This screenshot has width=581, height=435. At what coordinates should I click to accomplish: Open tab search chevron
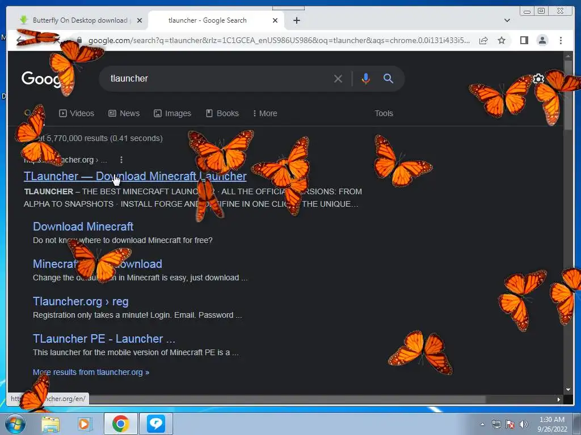[507, 20]
